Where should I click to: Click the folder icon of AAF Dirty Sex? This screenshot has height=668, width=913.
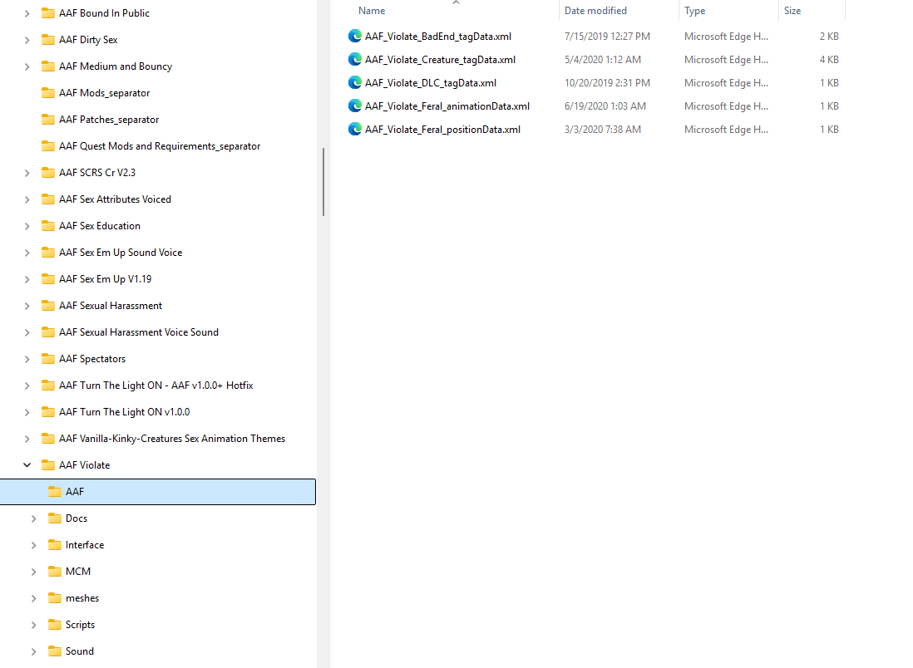click(48, 40)
